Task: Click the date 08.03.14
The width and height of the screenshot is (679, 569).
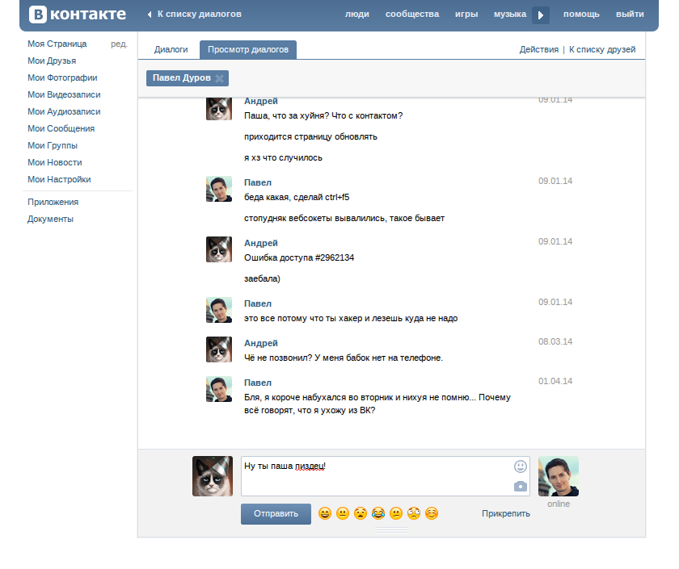Action: [555, 341]
